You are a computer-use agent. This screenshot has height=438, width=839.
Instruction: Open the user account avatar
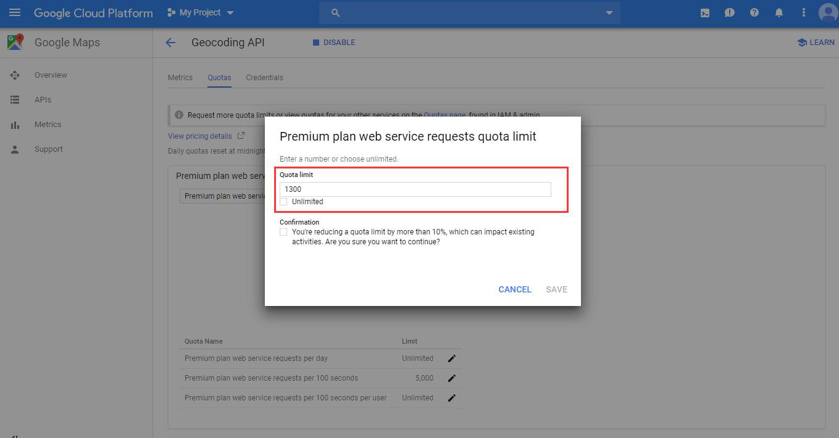click(828, 12)
